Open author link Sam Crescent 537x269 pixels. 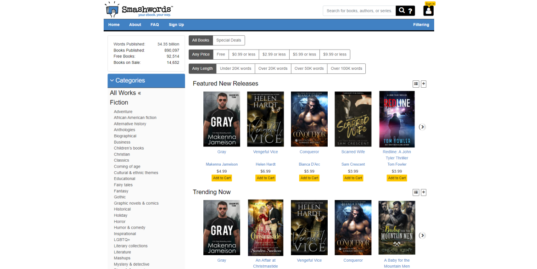pos(353,164)
